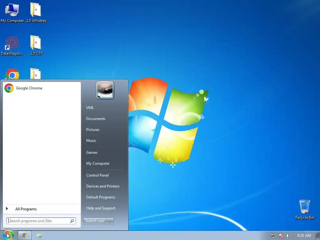Open the My Computer desktop icon
Image resolution: width=320 pixels, height=240 pixels.
12,13
